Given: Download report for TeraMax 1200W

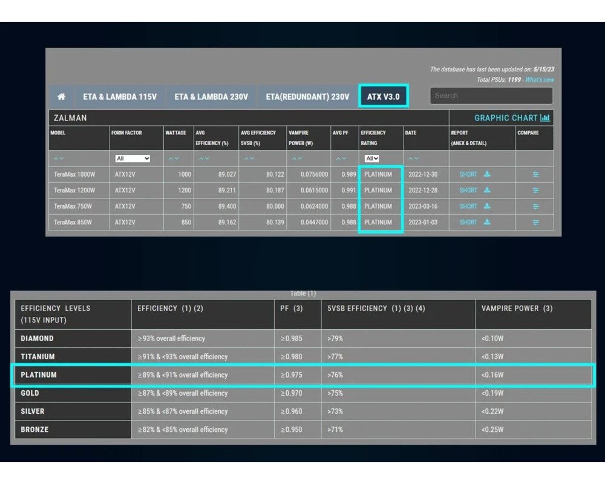Looking at the screenshot, I should coord(487,190).
